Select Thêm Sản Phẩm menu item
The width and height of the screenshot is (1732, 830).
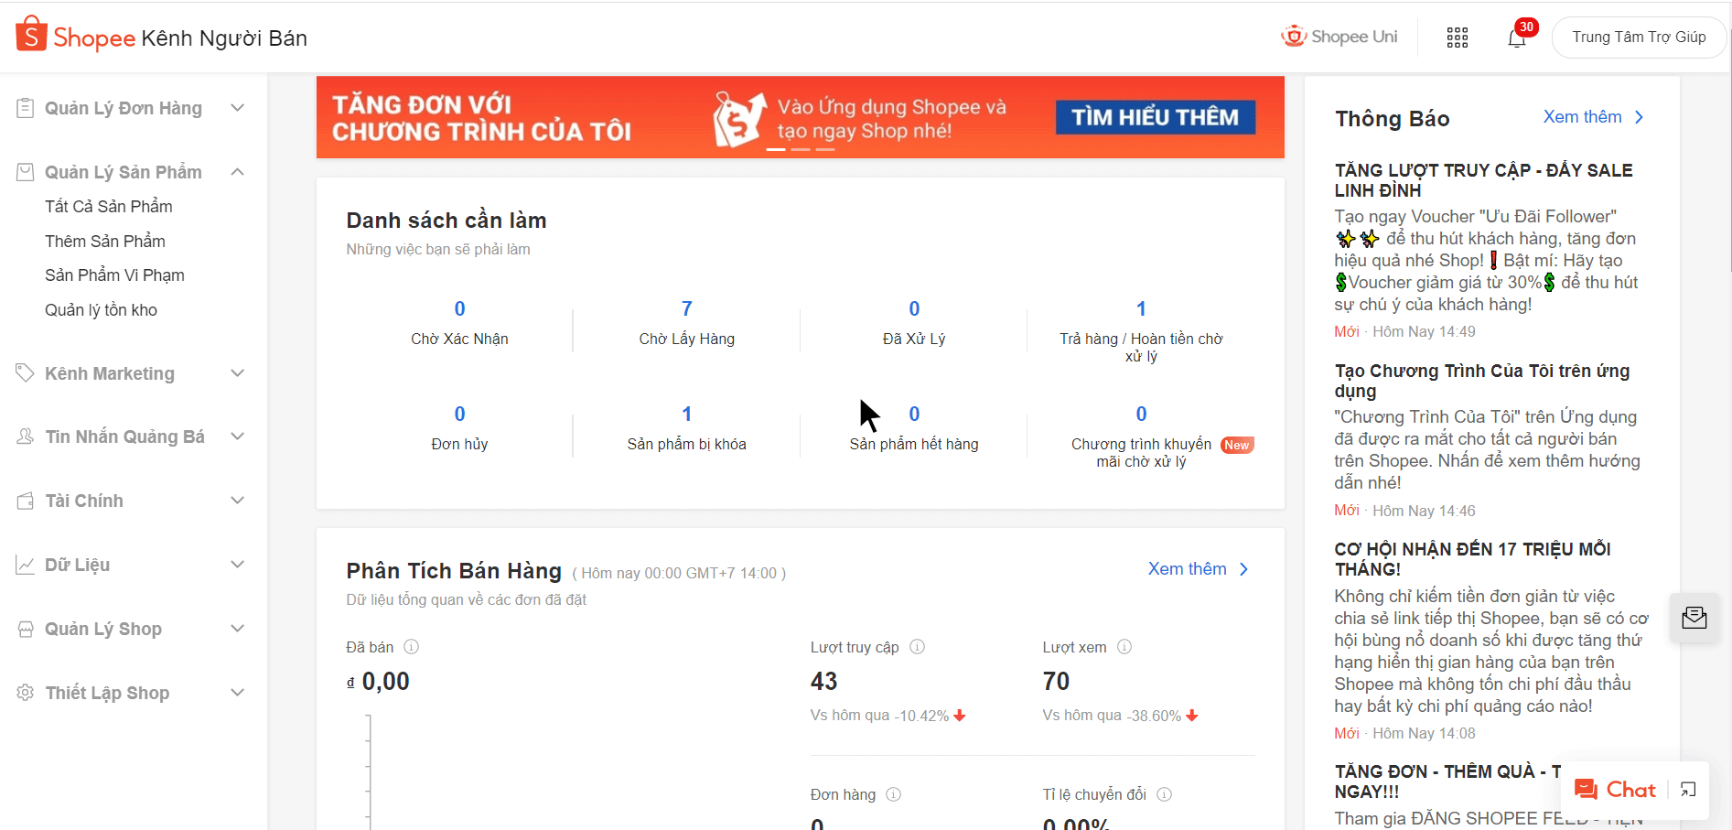[105, 242]
